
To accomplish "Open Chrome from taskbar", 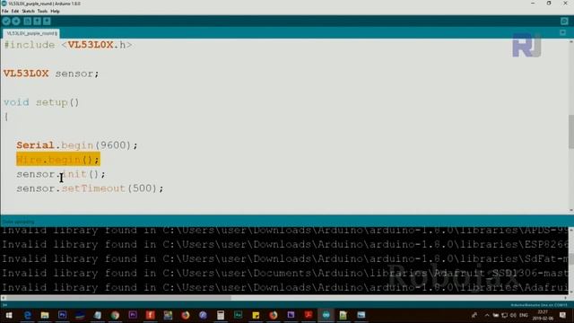I will pyautogui.click(x=115, y=315).
